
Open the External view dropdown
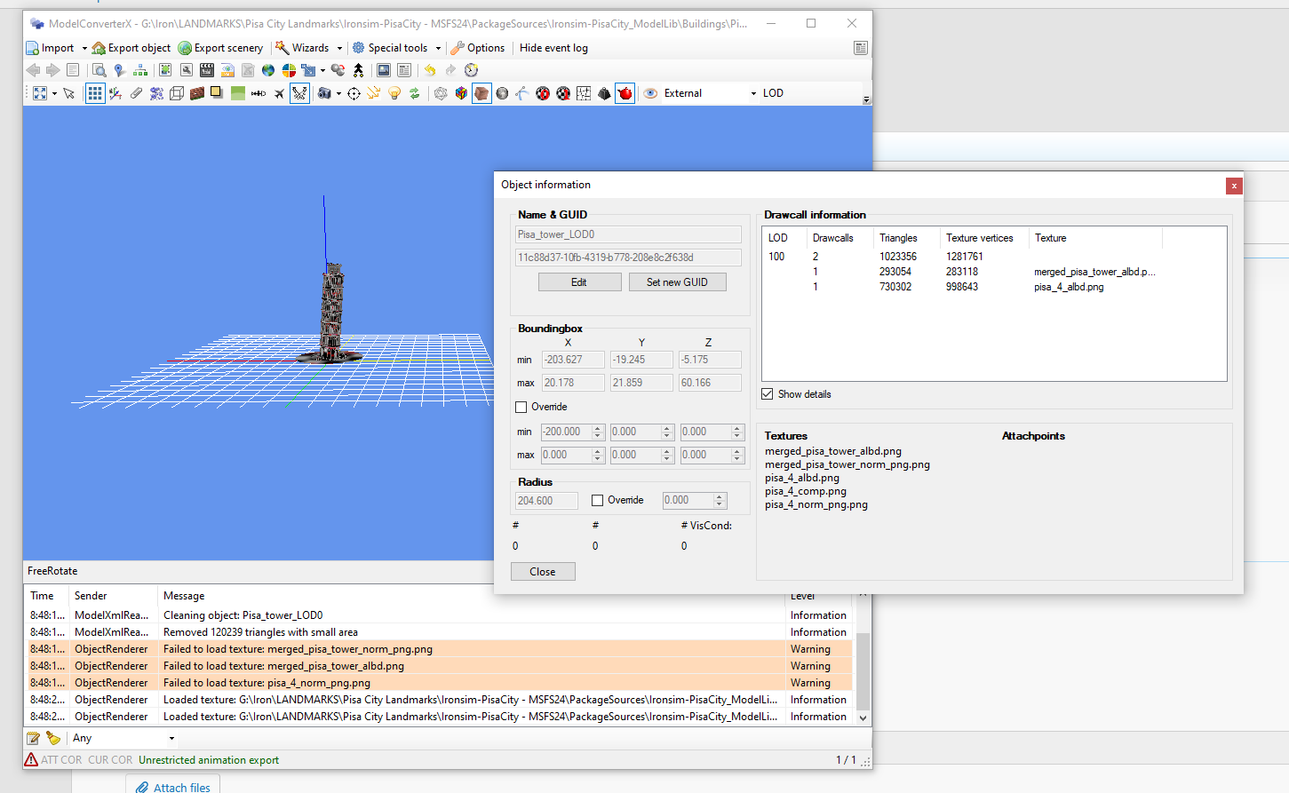(x=753, y=93)
